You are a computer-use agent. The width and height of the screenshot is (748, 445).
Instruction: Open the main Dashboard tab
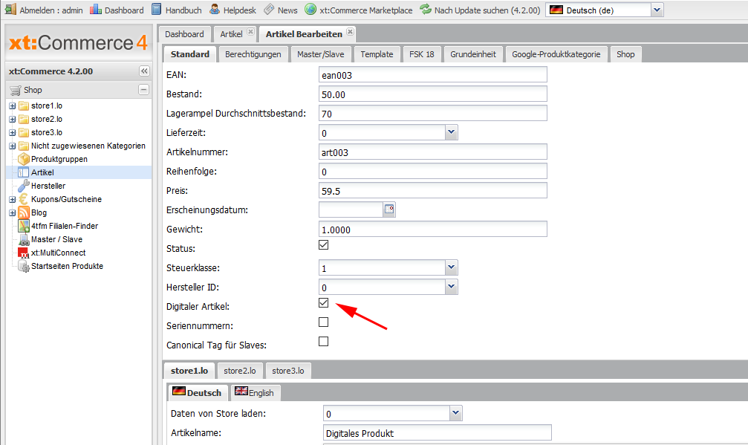click(x=184, y=34)
